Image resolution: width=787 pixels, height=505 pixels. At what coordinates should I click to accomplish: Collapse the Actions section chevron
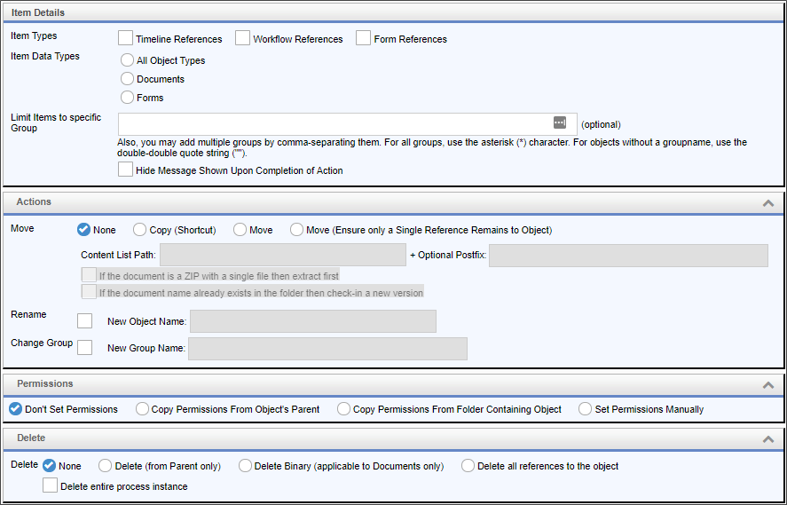[x=768, y=202]
